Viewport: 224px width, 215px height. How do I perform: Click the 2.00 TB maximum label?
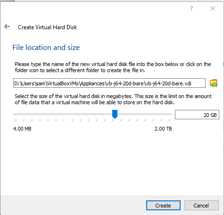163,129
